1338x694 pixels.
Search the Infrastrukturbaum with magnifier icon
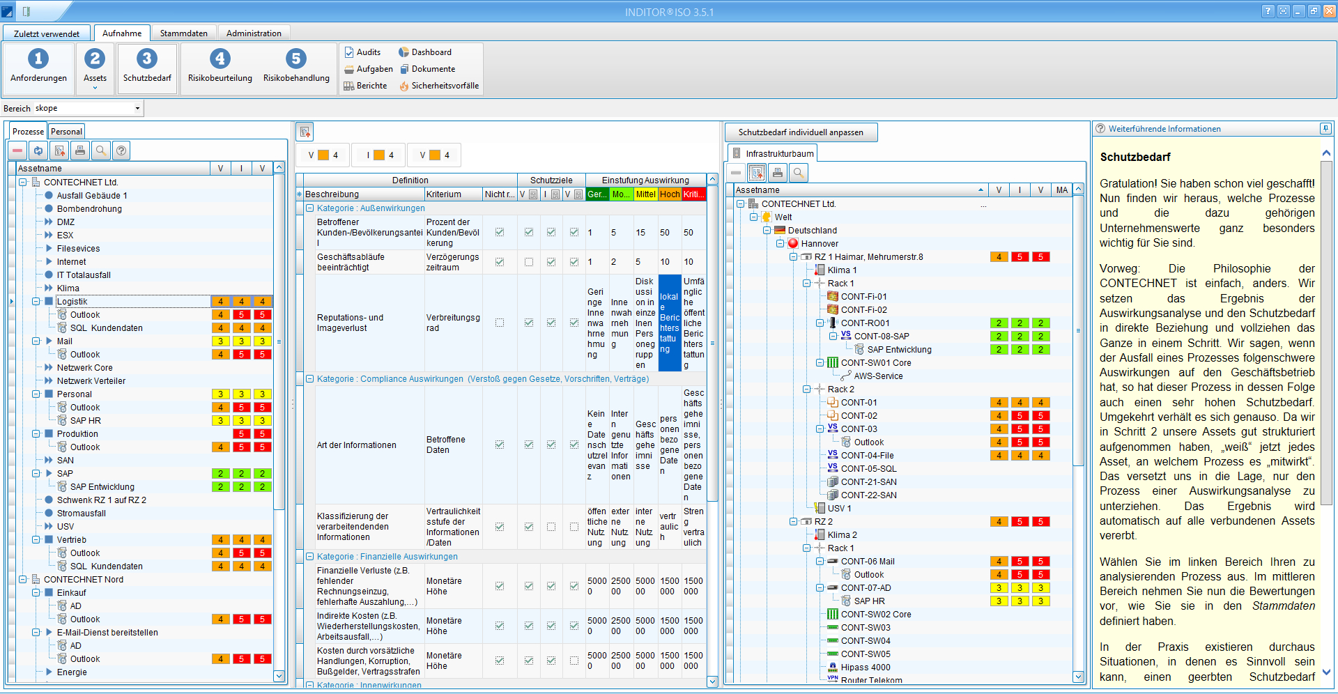pos(799,172)
